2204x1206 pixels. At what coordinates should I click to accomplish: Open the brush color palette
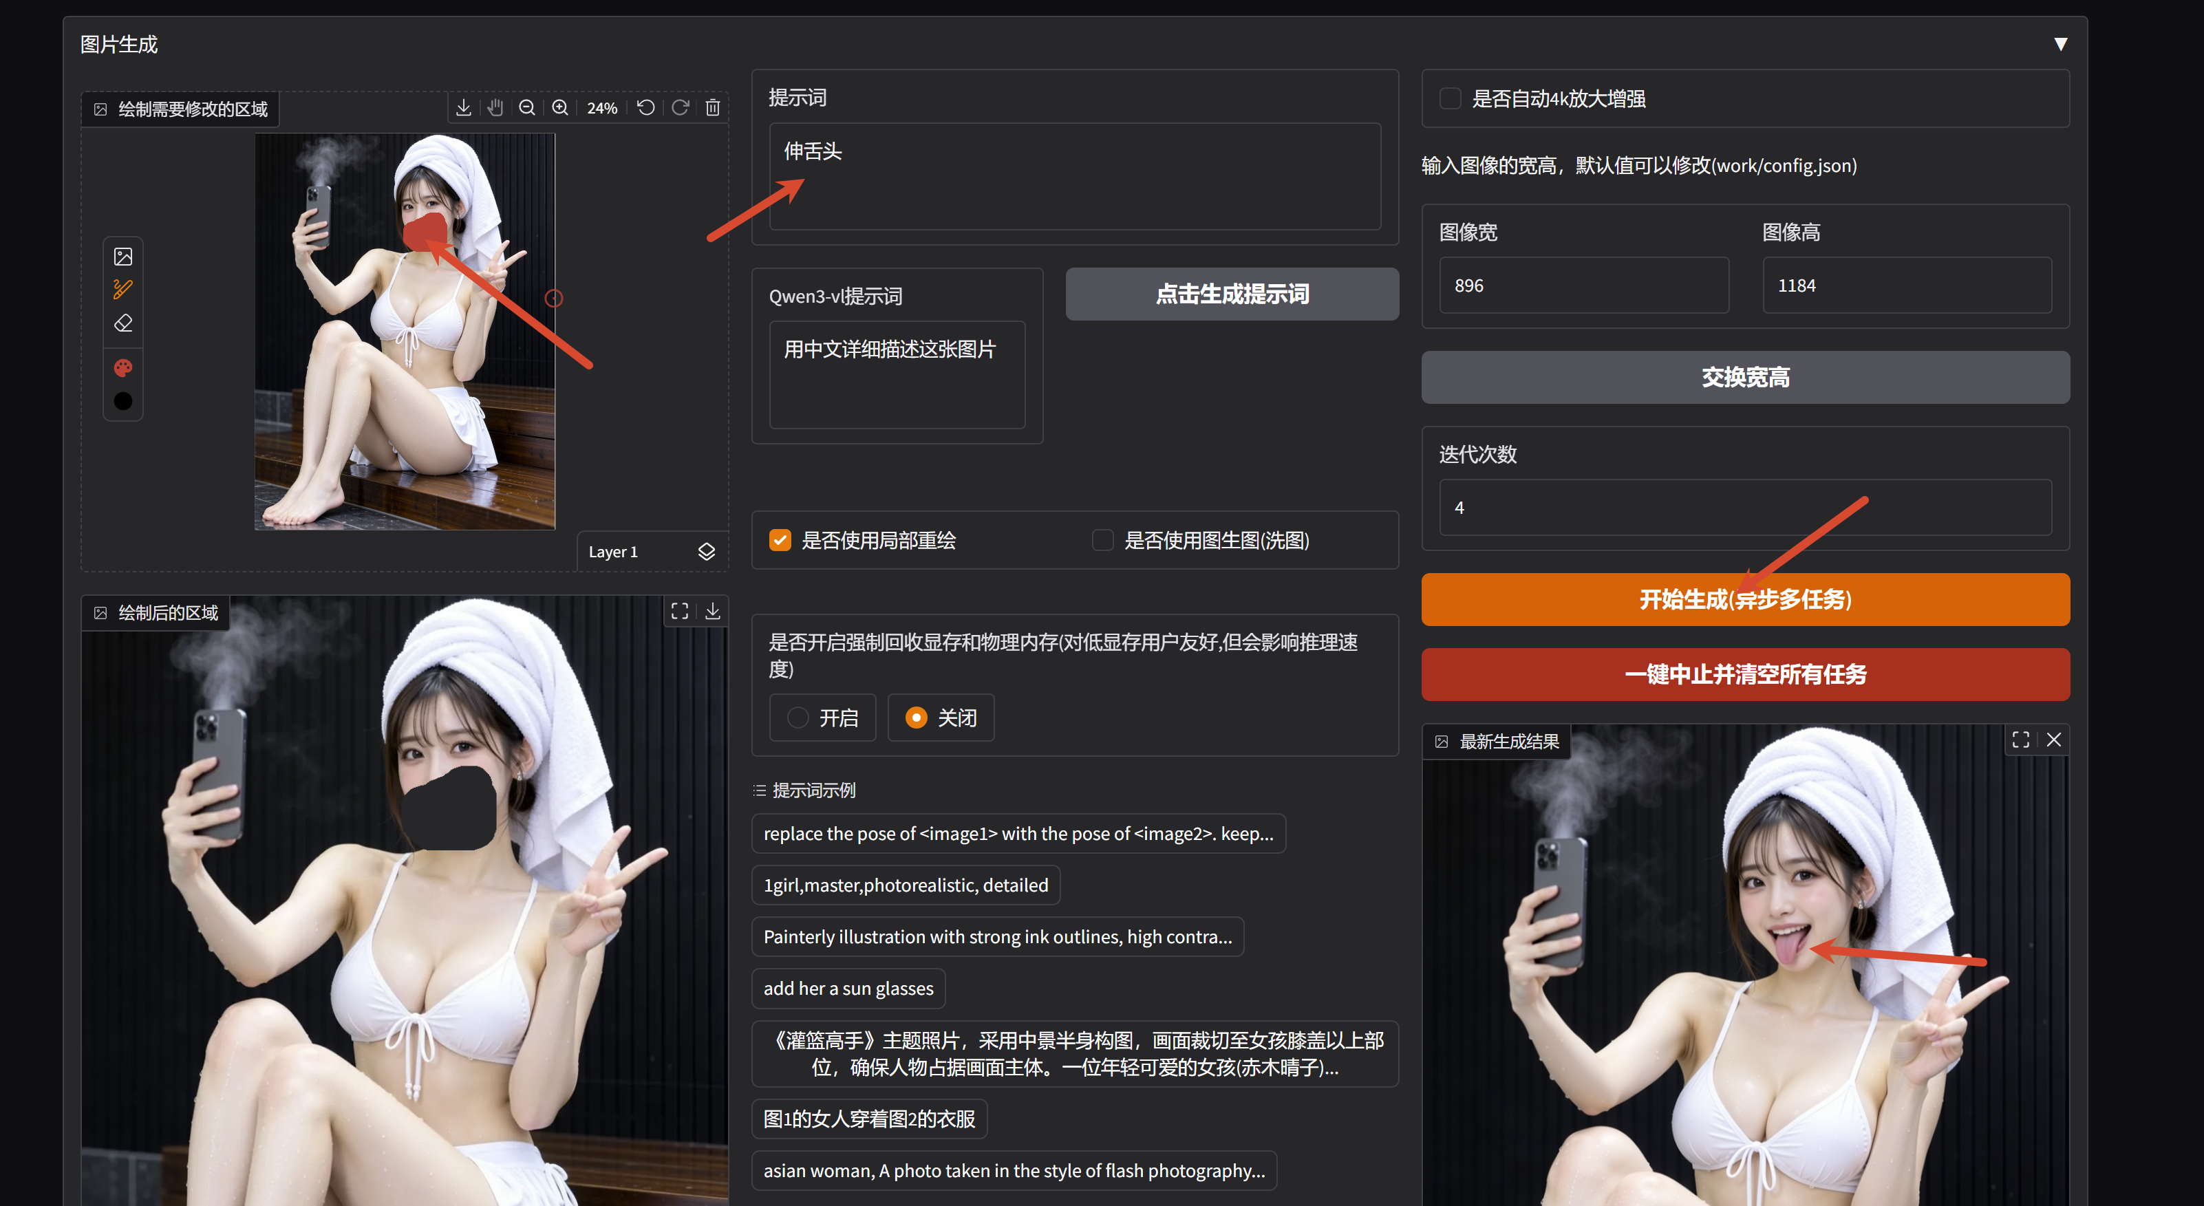point(123,368)
